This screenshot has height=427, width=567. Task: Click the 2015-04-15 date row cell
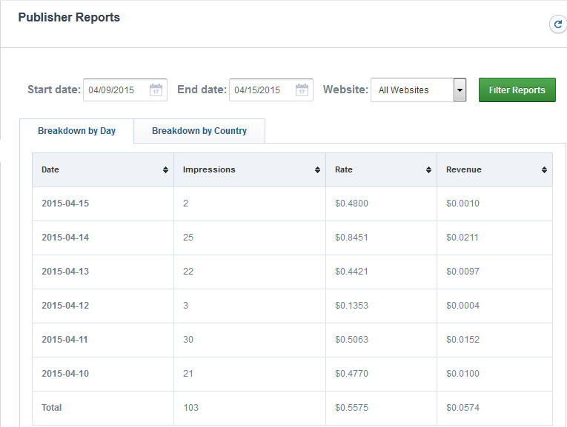coord(65,204)
